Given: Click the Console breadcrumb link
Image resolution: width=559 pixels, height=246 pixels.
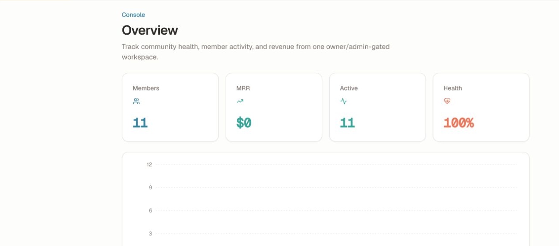Looking at the screenshot, I should click(133, 14).
